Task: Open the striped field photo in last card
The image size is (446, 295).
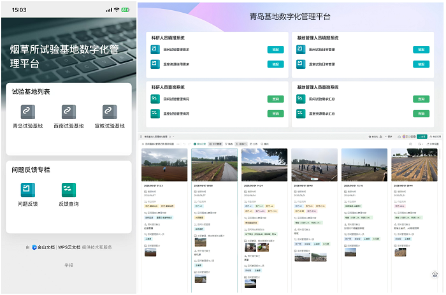Action: pos(414,165)
